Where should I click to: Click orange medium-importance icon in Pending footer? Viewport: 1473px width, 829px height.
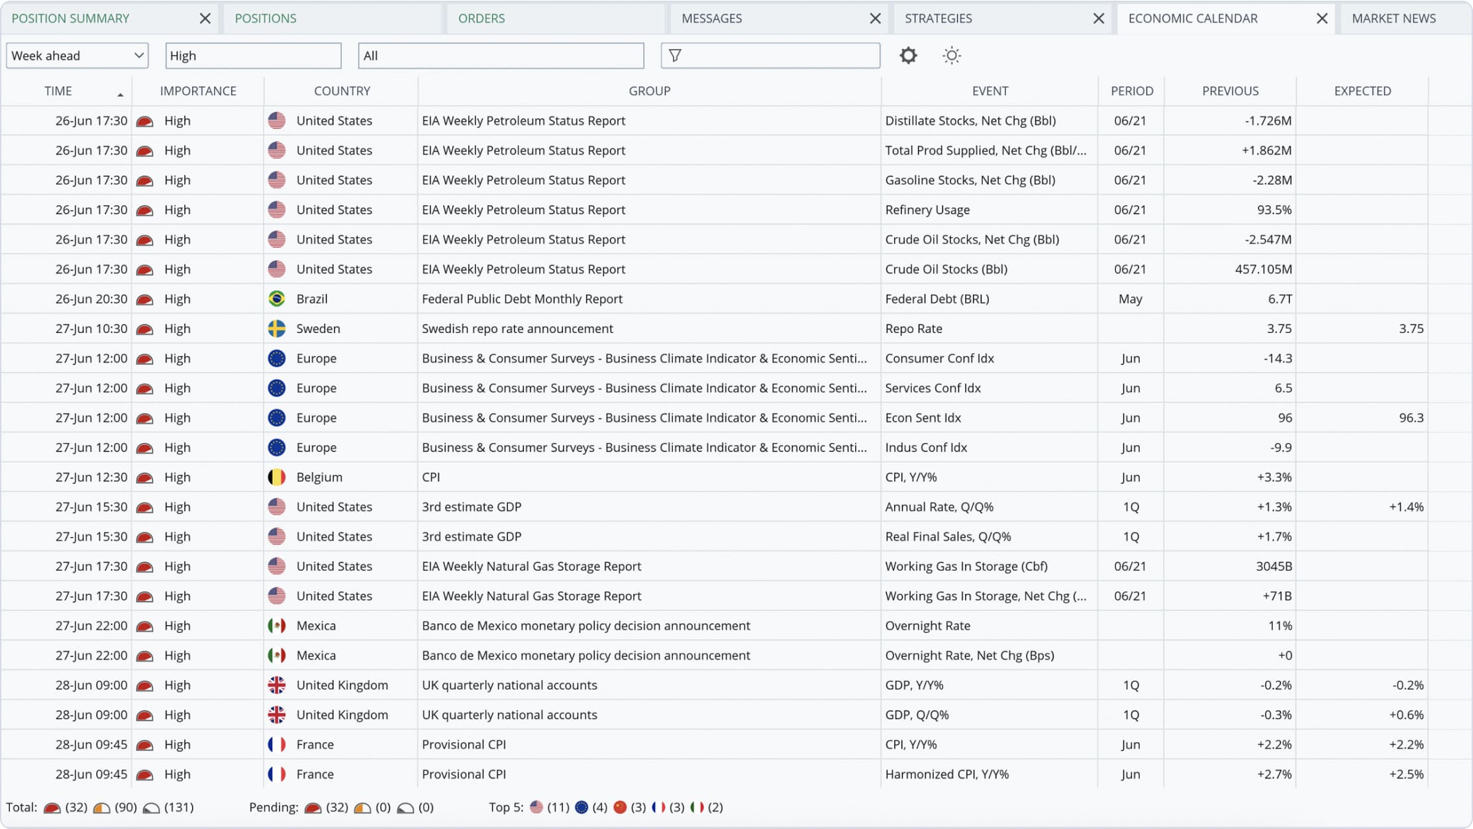pos(362,808)
